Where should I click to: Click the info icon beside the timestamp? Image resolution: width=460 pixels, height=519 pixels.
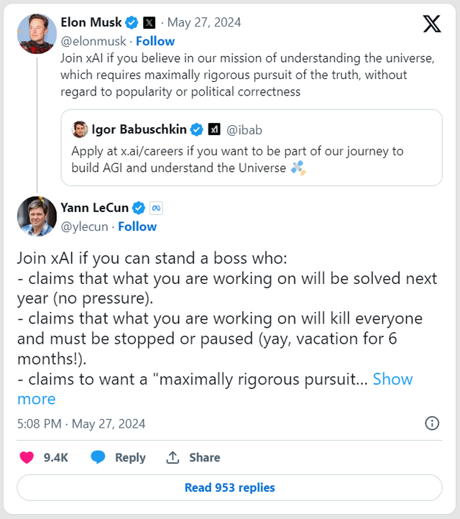click(432, 423)
